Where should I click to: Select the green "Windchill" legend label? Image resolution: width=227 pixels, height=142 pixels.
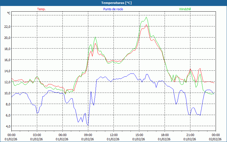click(x=185, y=9)
